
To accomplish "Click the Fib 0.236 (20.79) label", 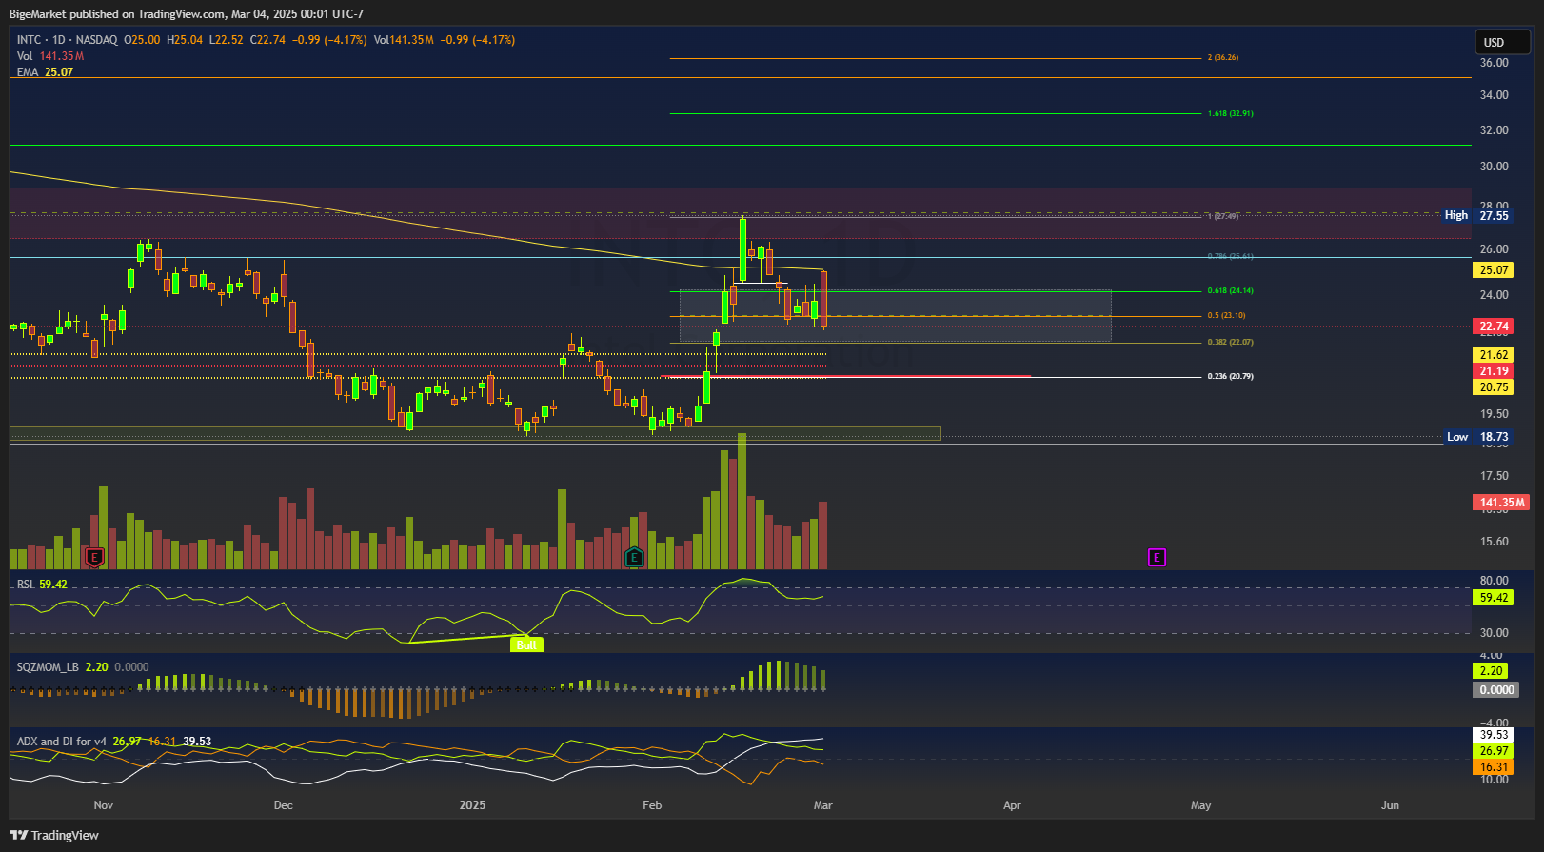I will click(1230, 376).
